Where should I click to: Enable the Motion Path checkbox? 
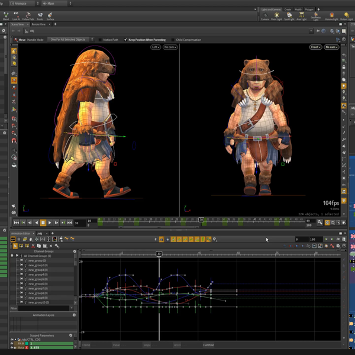click(100, 40)
